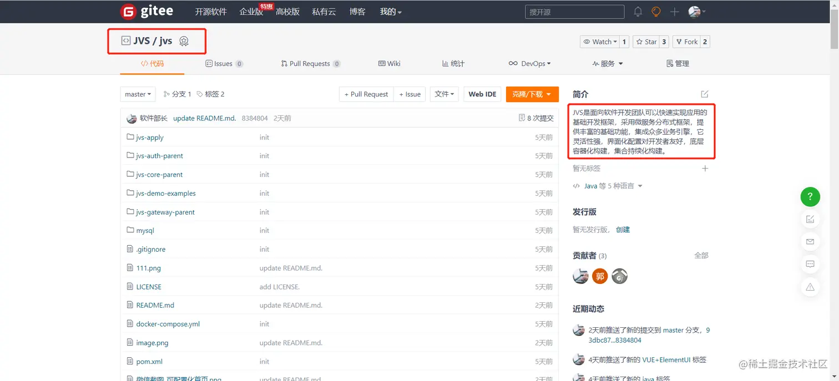839x381 pixels.
Task: Click the 搜开源 search field
Action: click(x=574, y=12)
